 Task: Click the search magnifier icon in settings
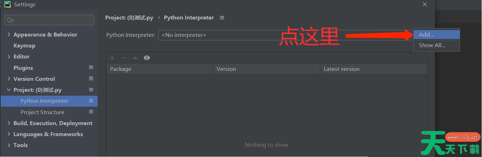click(10, 20)
